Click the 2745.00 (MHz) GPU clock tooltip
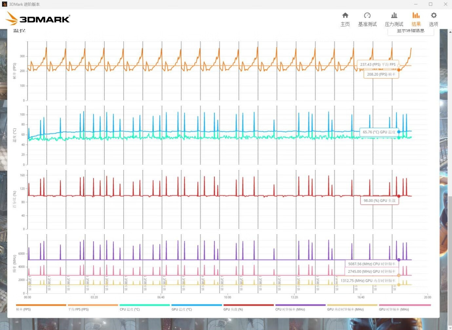This screenshot has width=452, height=330. (372, 272)
